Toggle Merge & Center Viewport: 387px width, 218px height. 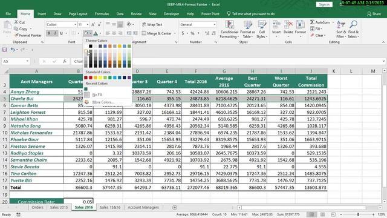[157, 33]
